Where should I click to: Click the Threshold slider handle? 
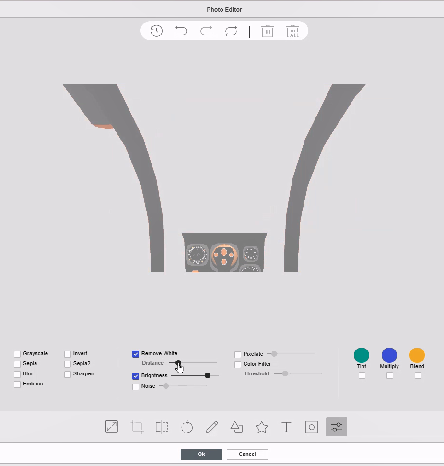[285, 373]
